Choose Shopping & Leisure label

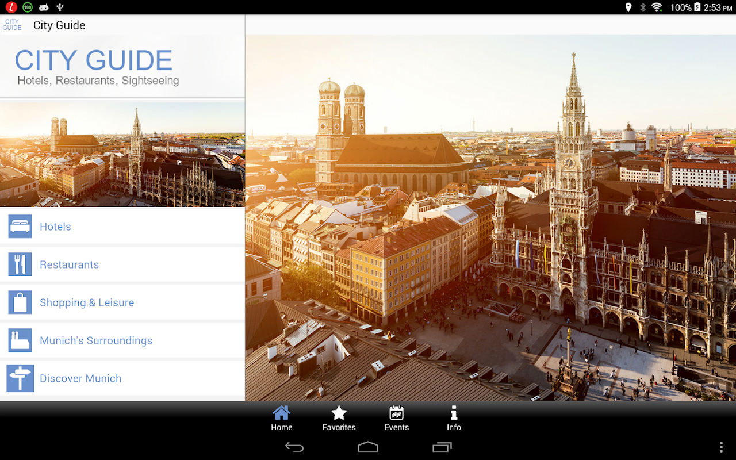coord(87,302)
